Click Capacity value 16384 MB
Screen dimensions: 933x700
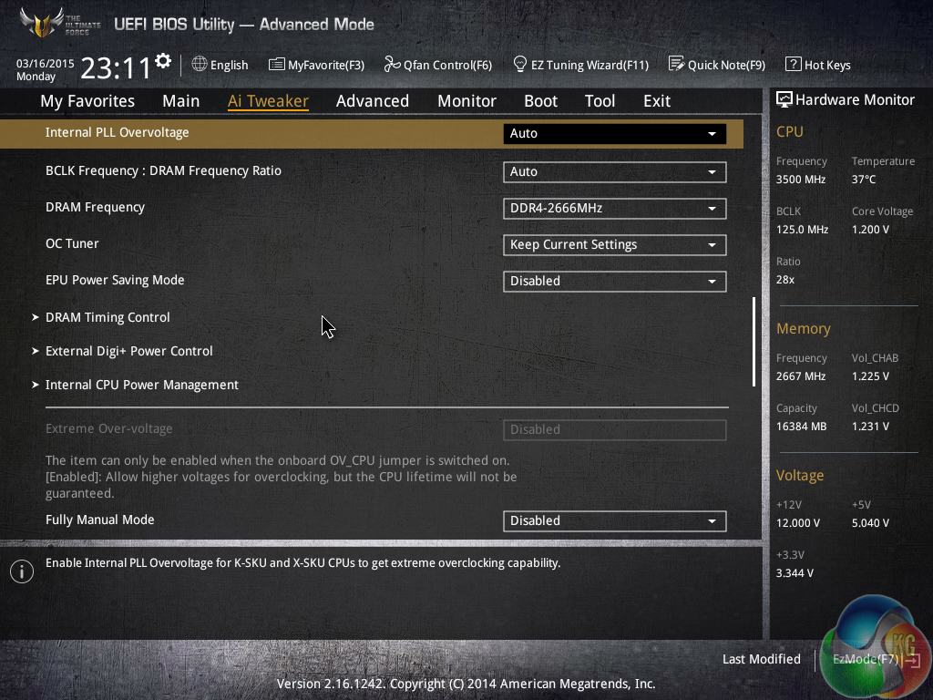802,427
